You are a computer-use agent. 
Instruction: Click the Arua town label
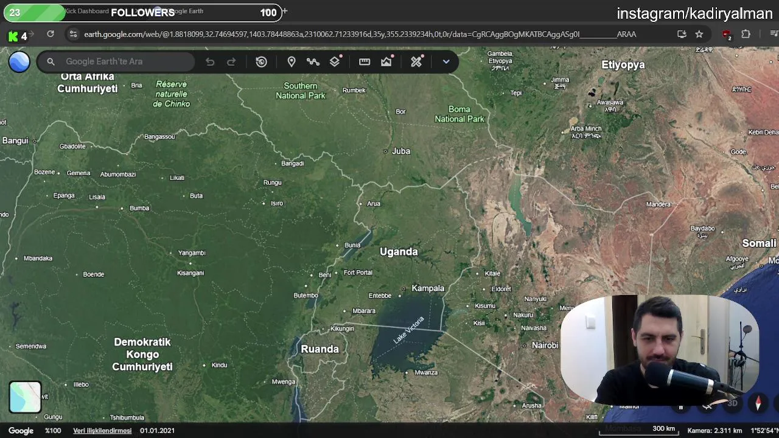click(x=374, y=204)
